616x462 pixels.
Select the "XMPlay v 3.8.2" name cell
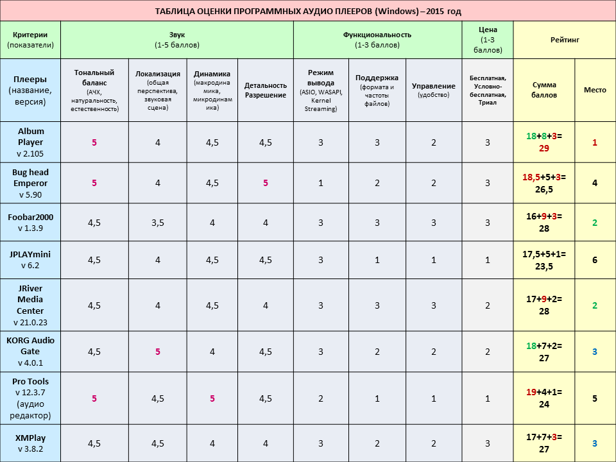tap(30, 443)
